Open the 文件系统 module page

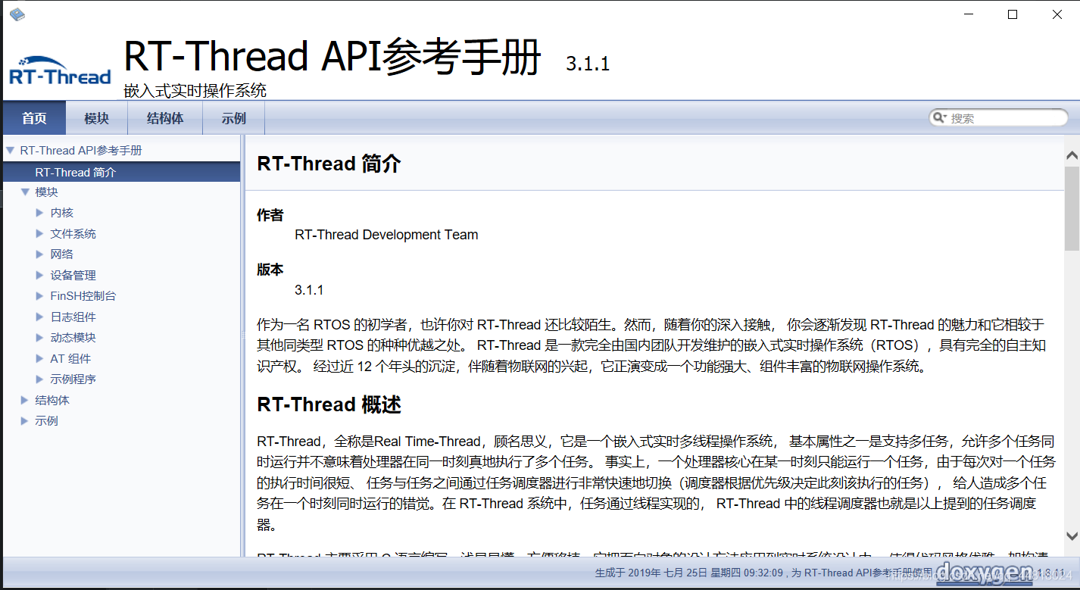tap(73, 233)
